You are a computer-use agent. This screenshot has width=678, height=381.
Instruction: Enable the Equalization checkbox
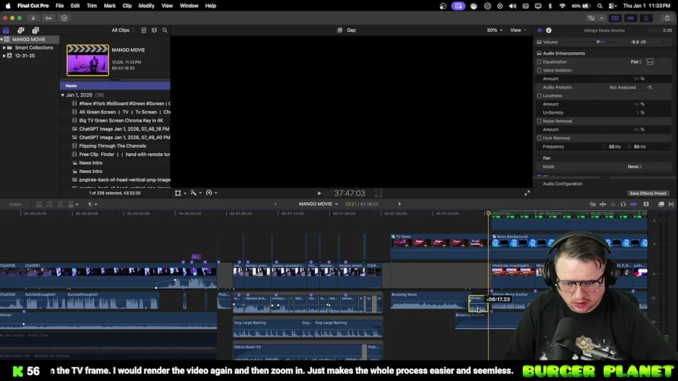539,62
